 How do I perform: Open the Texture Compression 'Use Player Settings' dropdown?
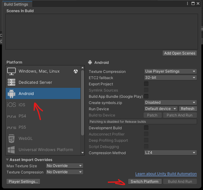(x=170, y=71)
